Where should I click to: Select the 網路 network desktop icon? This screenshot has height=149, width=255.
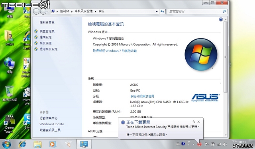click(x=10, y=65)
